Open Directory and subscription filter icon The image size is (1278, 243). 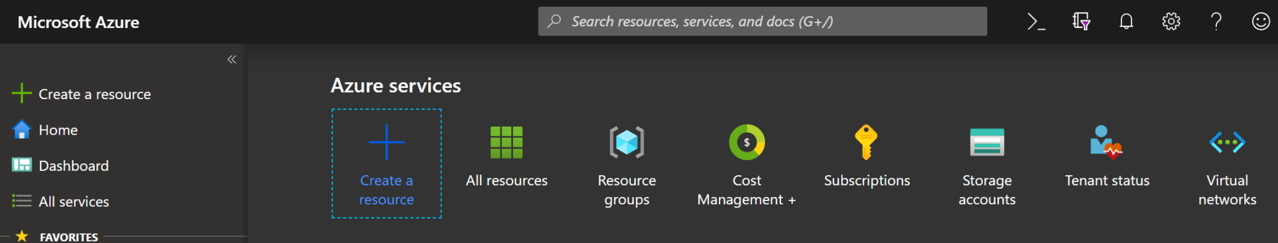pos(1081,22)
